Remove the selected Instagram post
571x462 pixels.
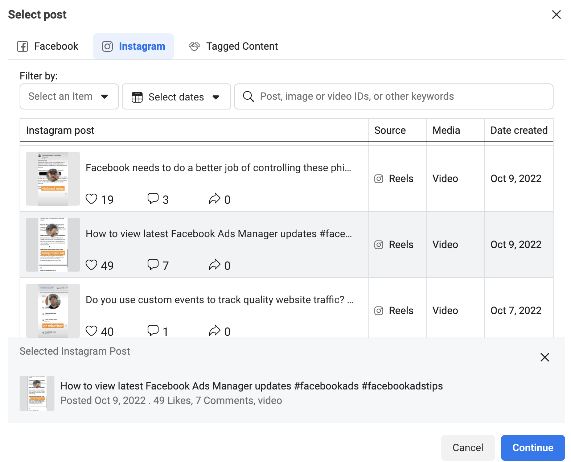pyautogui.click(x=545, y=357)
